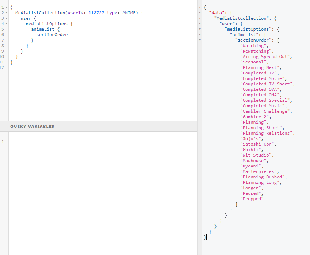
Task: Open the QUERY VARIABLES panel header
Action: point(99,126)
